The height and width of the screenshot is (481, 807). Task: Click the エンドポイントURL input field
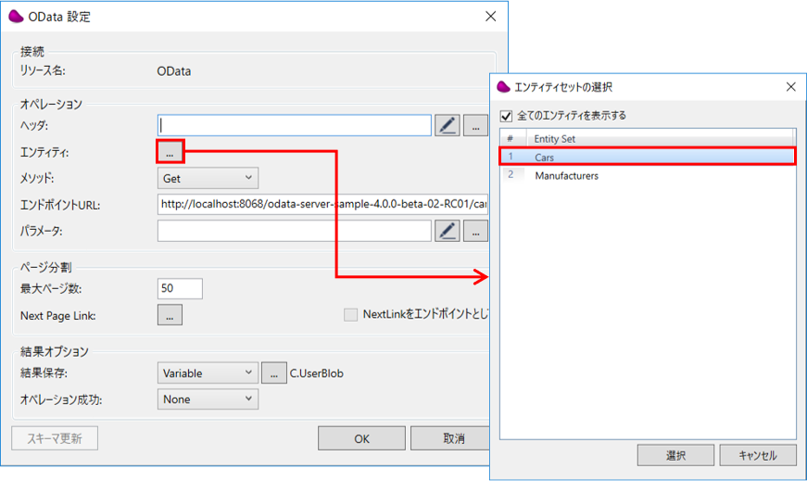click(322, 204)
